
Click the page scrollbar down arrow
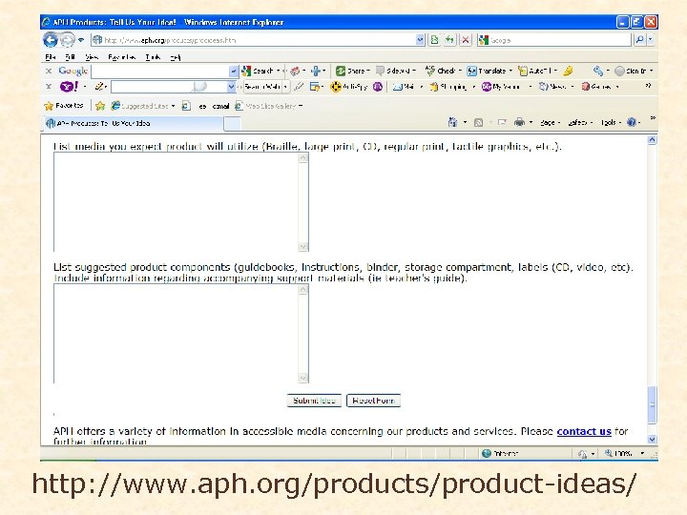[652, 439]
